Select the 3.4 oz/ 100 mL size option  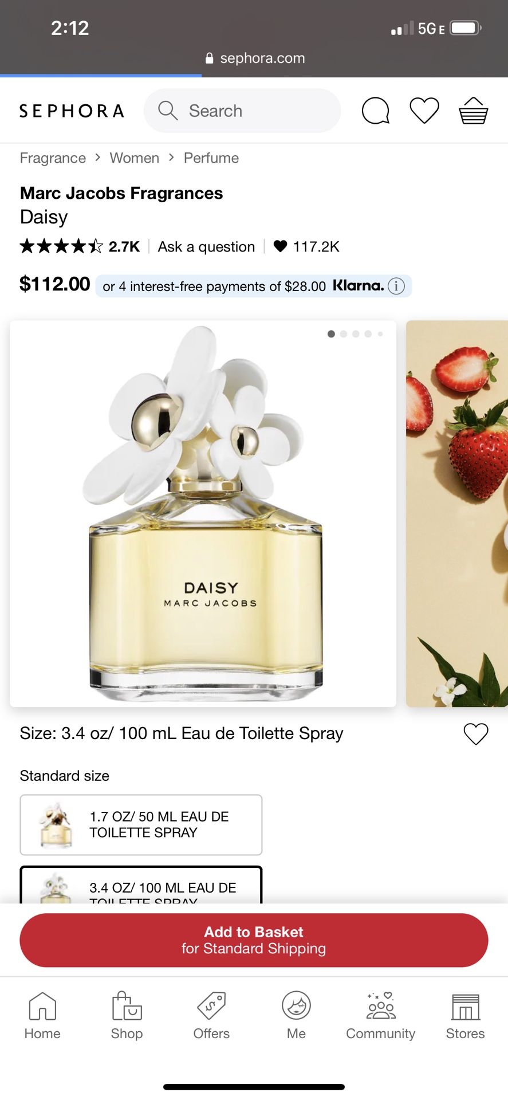(x=141, y=885)
